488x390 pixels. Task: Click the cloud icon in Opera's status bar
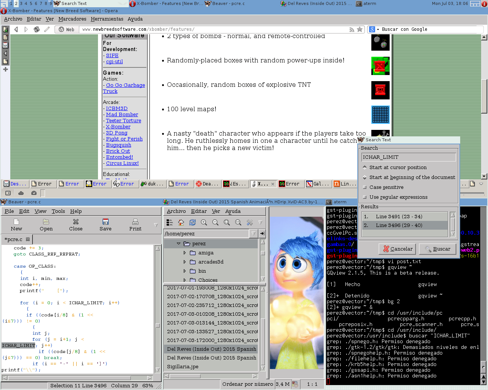click(21, 193)
